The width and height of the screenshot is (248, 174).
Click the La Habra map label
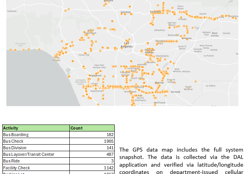click(x=210, y=85)
